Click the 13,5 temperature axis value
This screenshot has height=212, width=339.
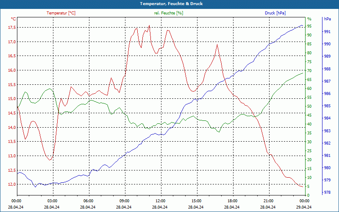[12, 142]
